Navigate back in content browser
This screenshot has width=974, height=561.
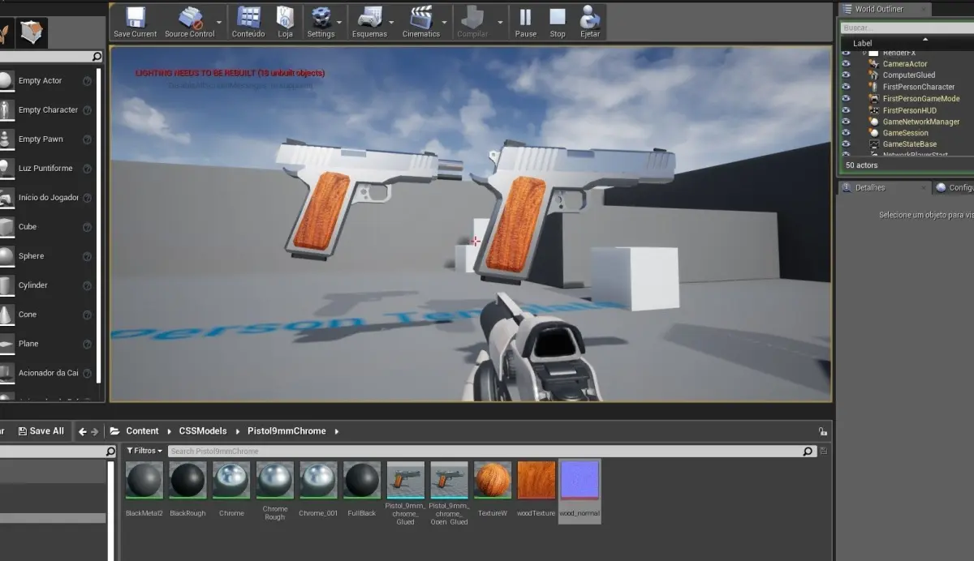coord(83,432)
